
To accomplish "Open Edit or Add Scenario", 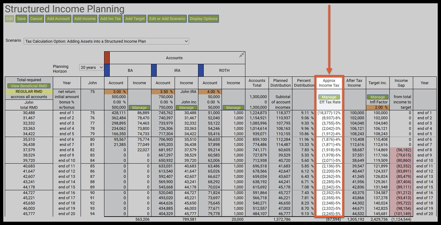I will click(x=167, y=19).
